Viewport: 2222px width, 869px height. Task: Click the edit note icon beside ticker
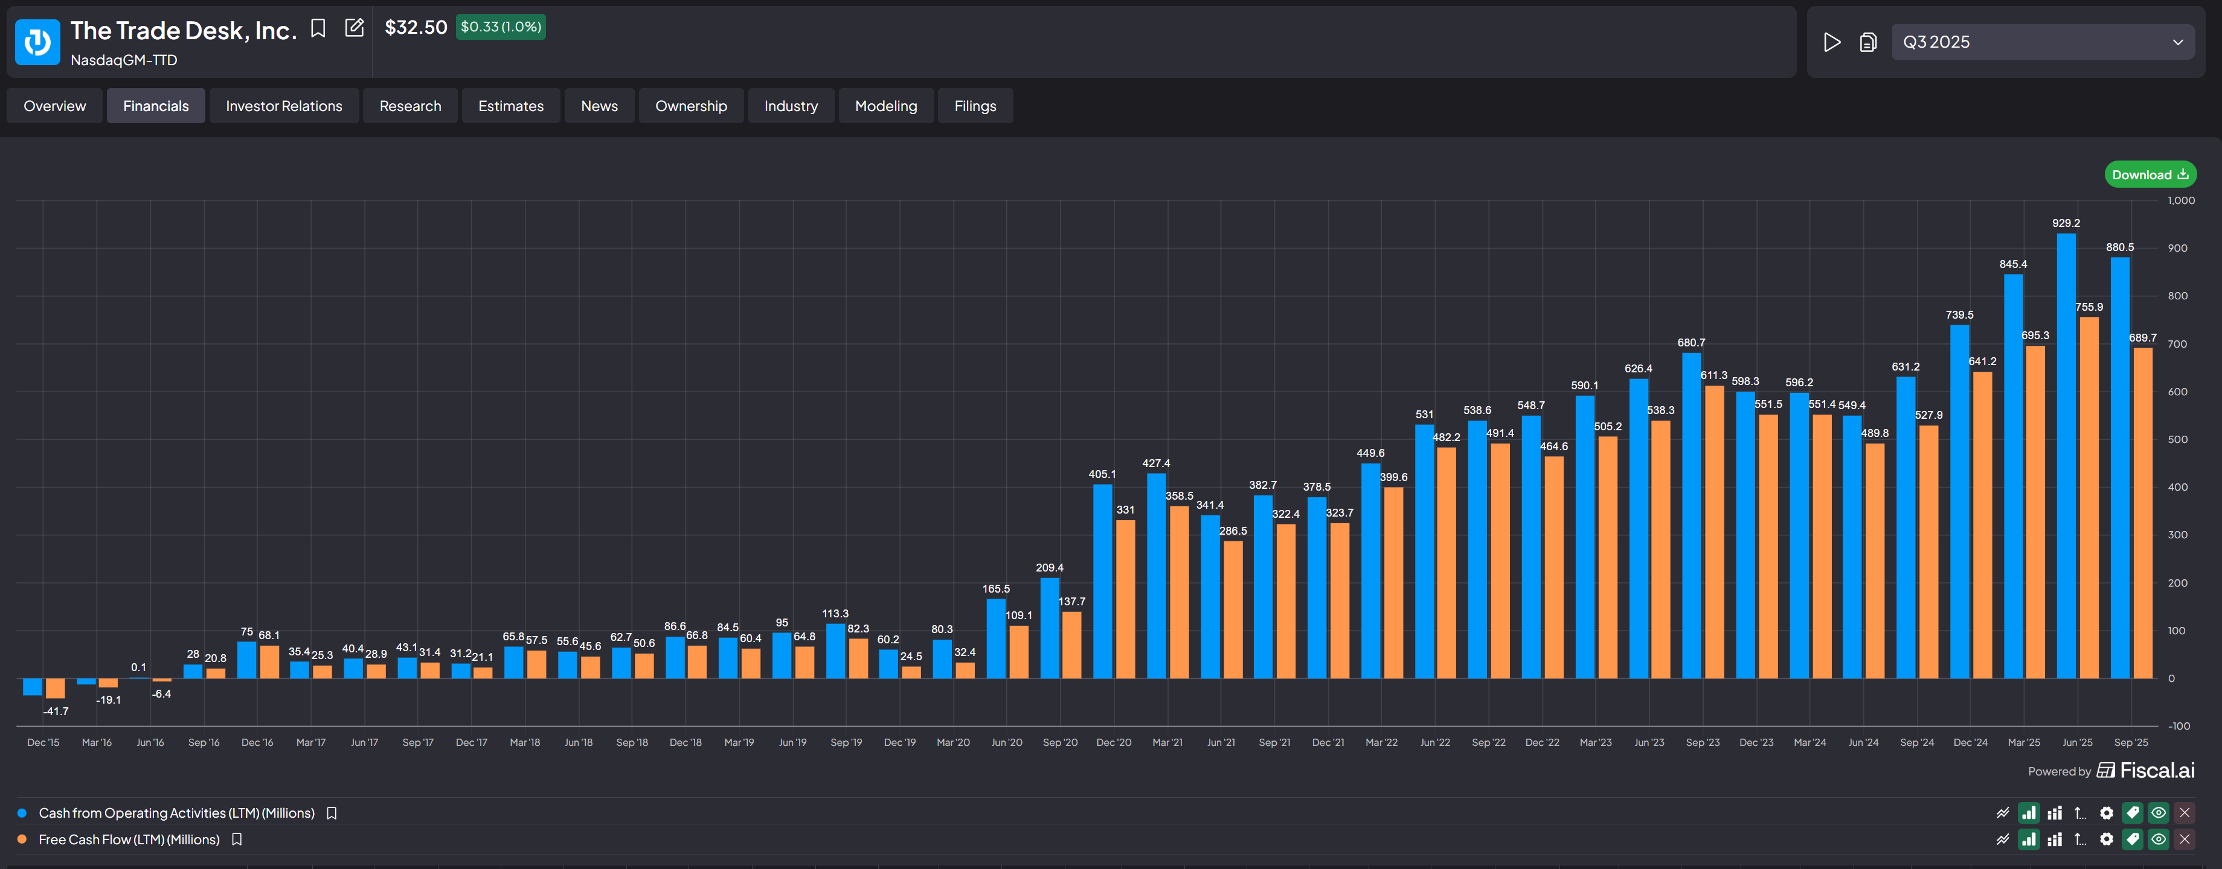(354, 28)
